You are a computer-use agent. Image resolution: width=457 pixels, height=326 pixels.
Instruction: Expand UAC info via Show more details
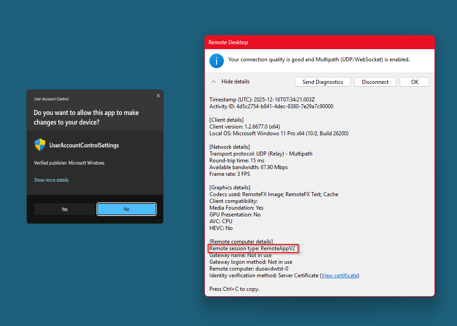coord(51,180)
